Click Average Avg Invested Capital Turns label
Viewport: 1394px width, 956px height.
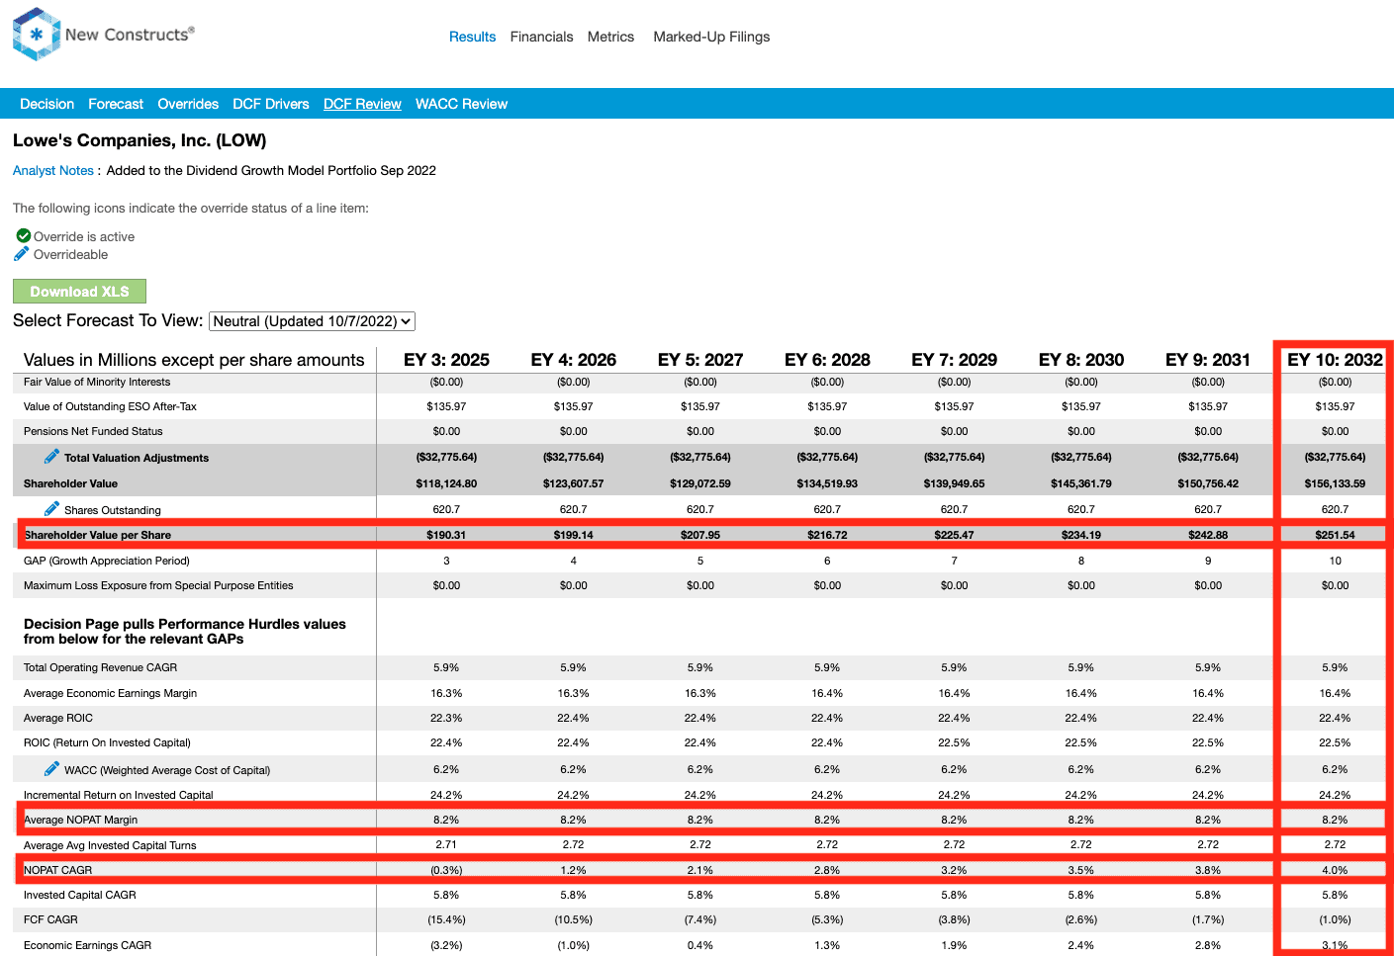[x=110, y=845]
